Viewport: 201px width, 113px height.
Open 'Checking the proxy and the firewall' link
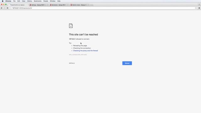pyautogui.click(x=85, y=51)
